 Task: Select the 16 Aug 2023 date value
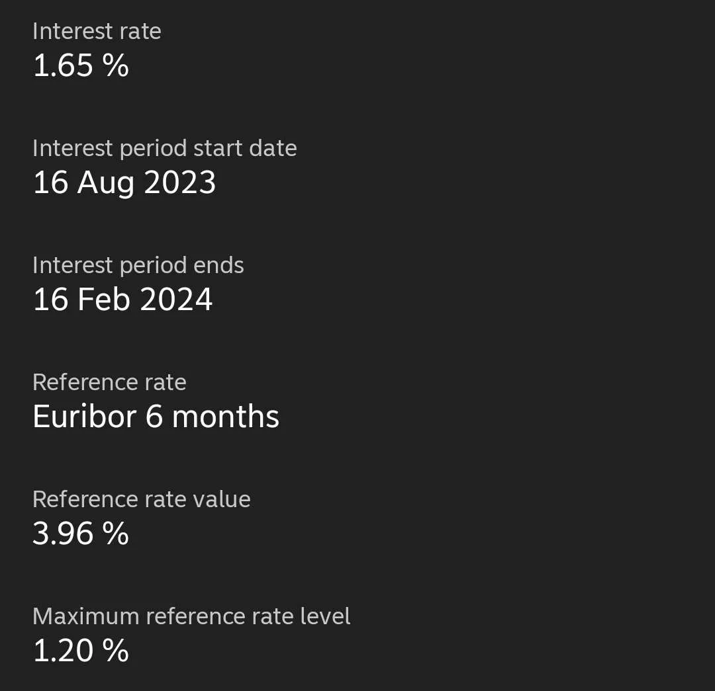(124, 183)
